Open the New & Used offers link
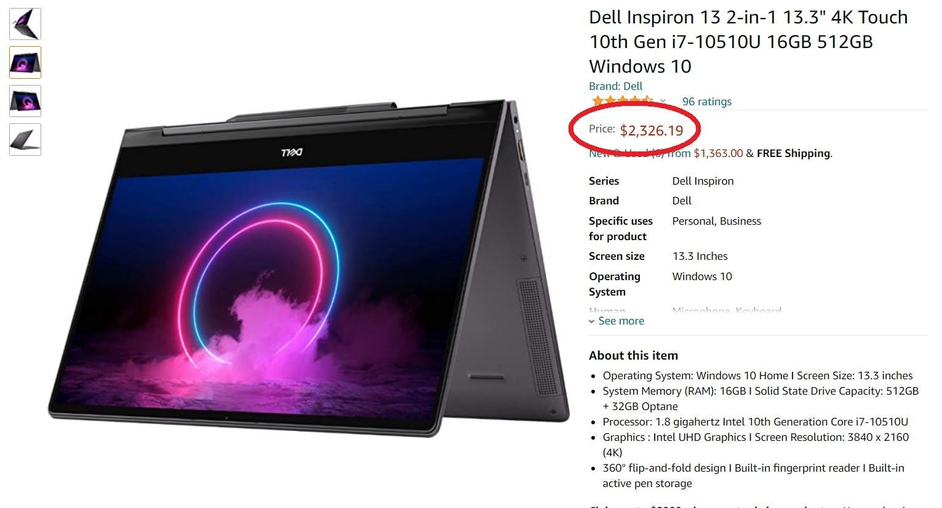 point(639,153)
